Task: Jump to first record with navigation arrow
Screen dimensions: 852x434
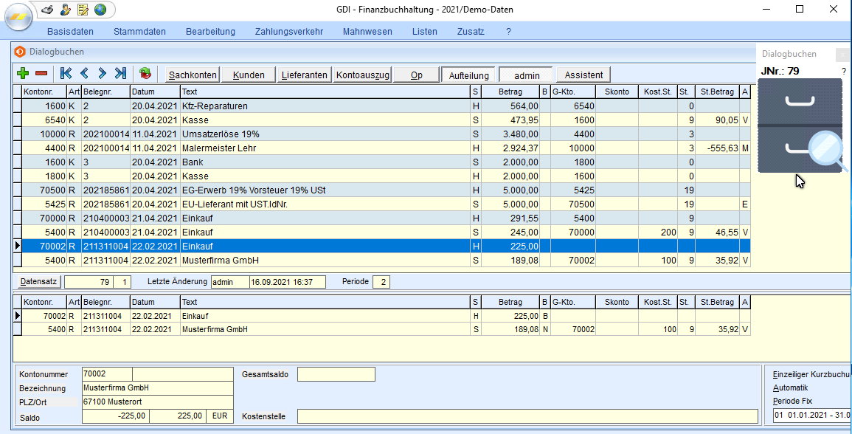Action: (x=66, y=73)
